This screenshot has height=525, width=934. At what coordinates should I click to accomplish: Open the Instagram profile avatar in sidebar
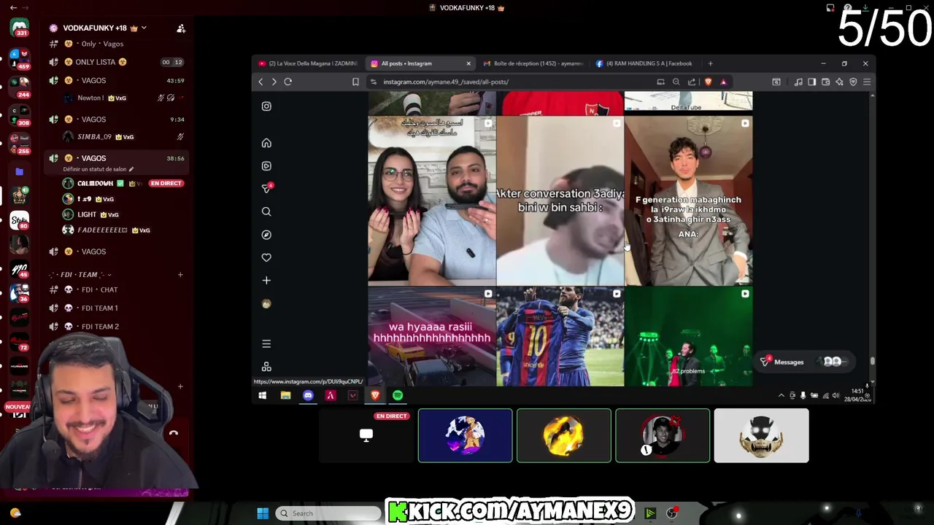[266, 303]
